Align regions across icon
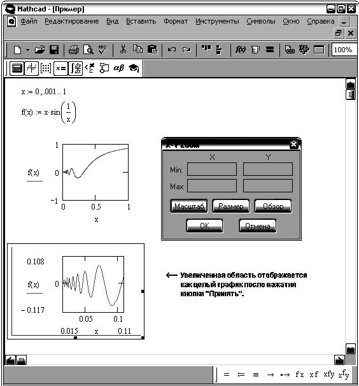The width and height of the screenshot is (359, 386). (206, 48)
